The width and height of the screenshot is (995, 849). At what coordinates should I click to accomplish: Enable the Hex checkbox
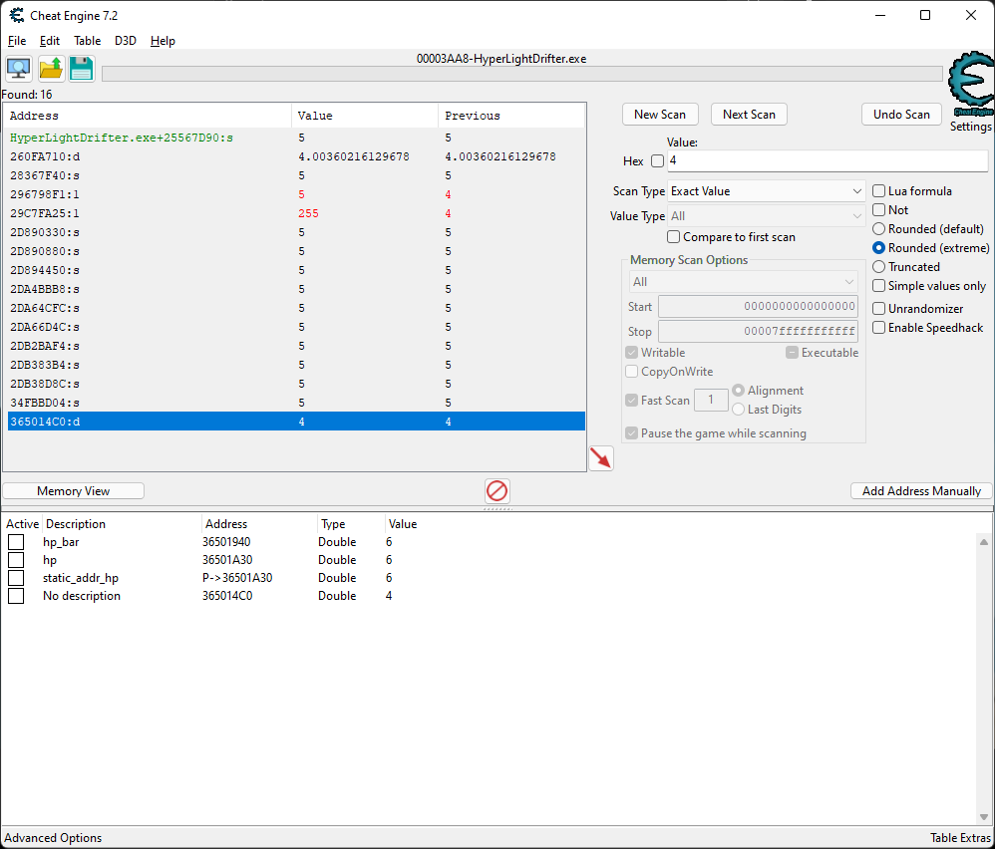657,161
